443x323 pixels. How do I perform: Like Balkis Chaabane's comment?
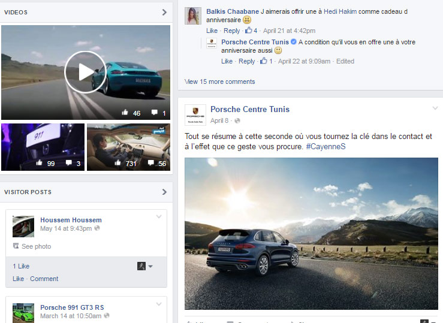click(x=212, y=31)
